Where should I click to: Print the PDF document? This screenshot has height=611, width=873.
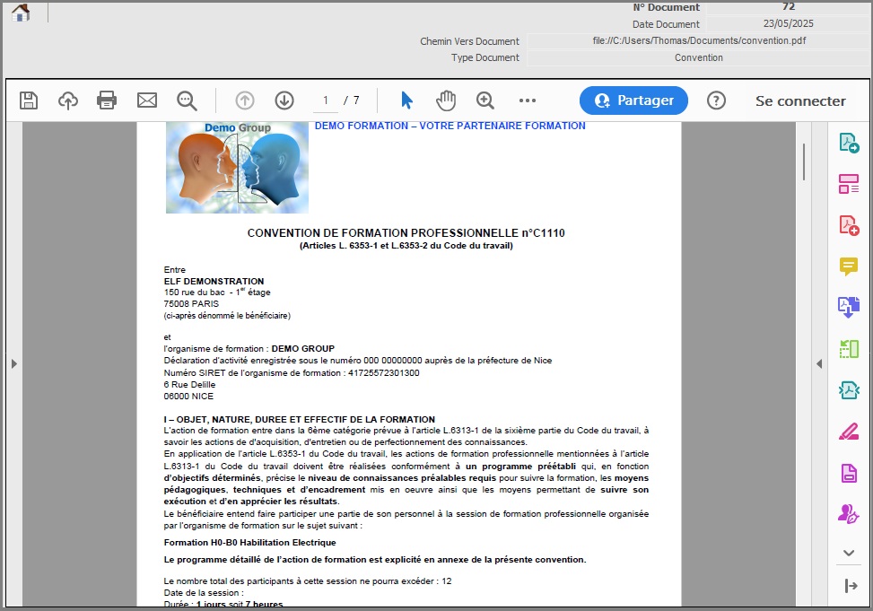pyautogui.click(x=107, y=100)
